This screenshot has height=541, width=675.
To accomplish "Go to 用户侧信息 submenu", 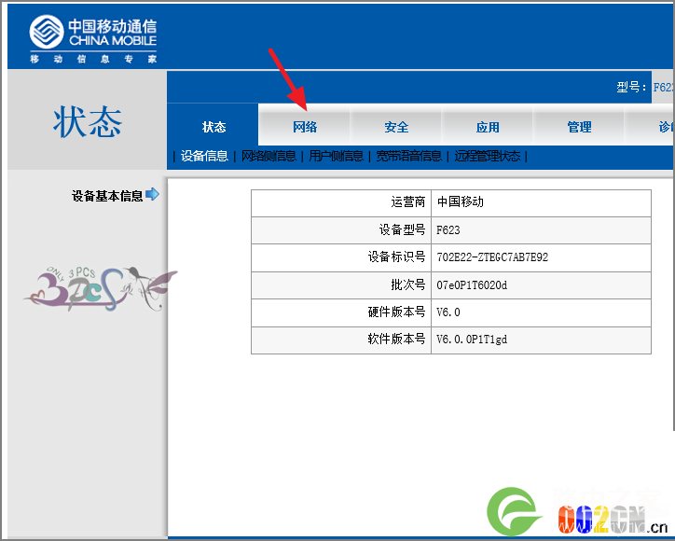I will [337, 156].
